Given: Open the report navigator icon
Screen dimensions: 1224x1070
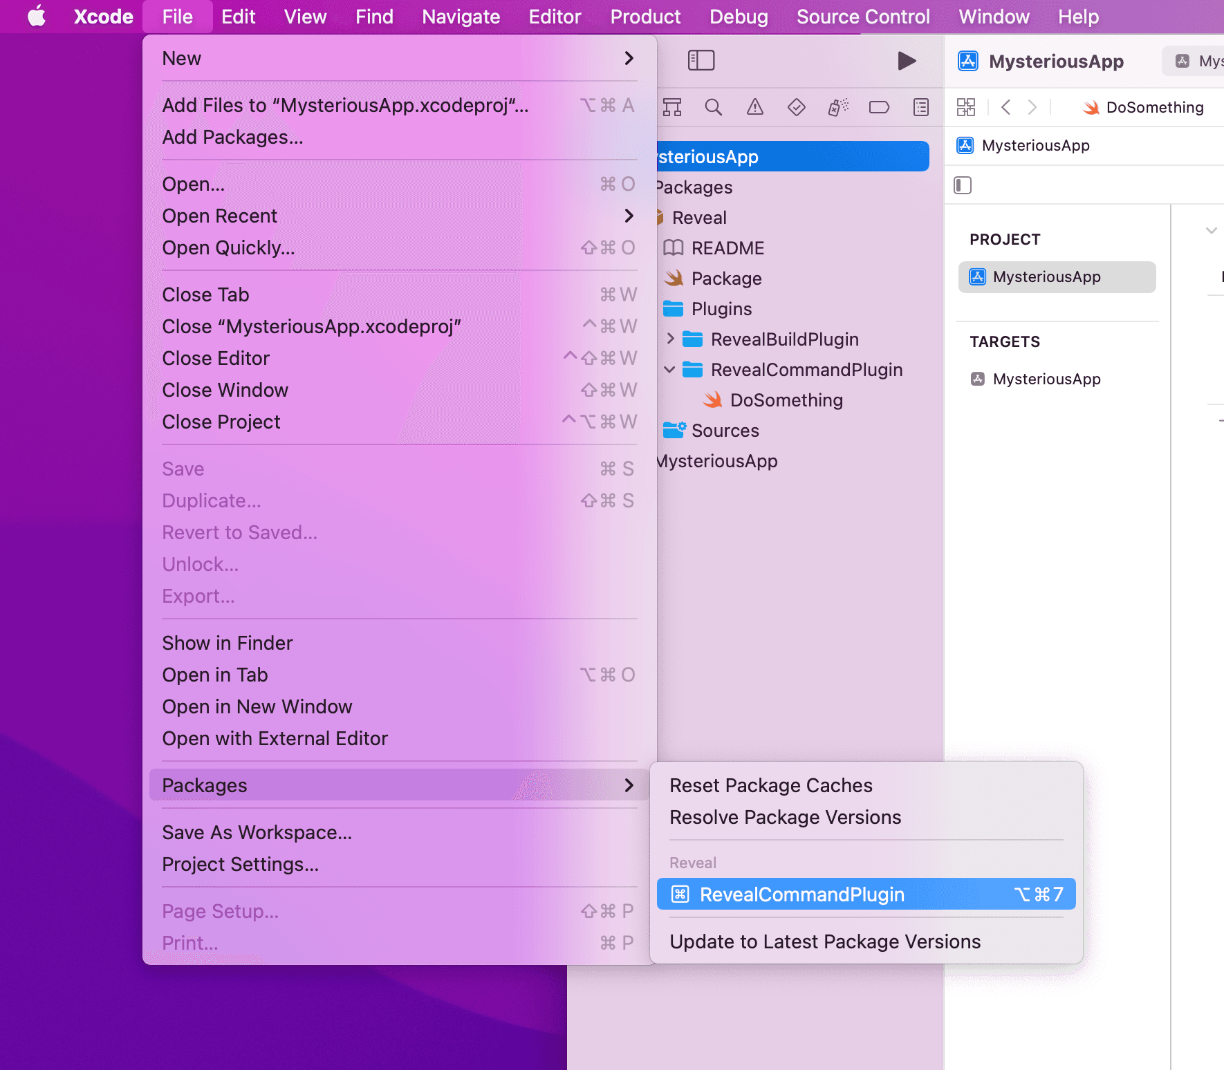Looking at the screenshot, I should [x=921, y=107].
